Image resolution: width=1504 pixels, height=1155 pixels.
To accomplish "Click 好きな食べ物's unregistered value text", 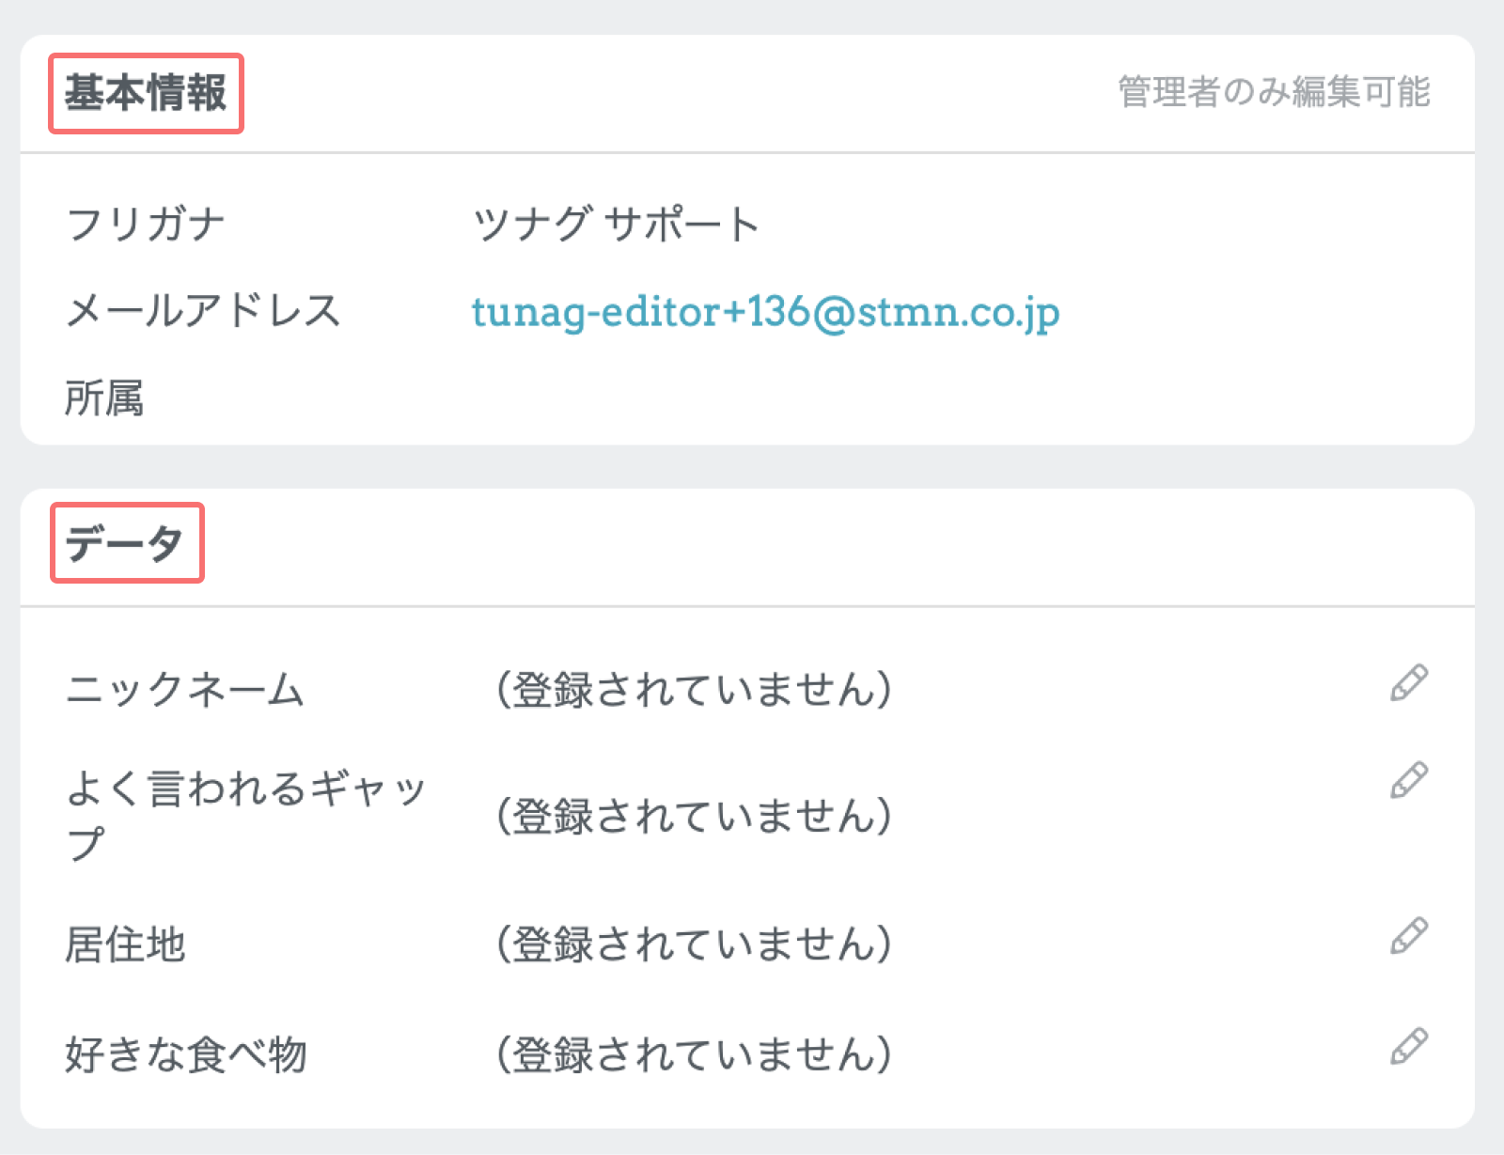I will (x=694, y=1054).
